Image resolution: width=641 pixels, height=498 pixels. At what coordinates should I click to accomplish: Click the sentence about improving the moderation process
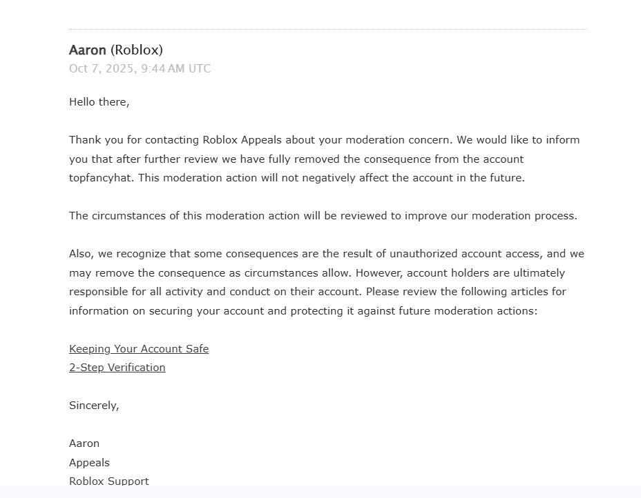323,216
